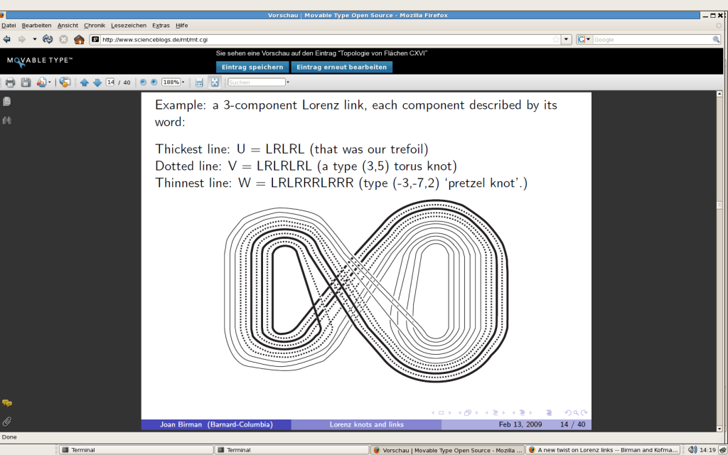Viewport: 728px width, 455px height.
Task: Bookmark this page with star icon
Action: pos(555,40)
